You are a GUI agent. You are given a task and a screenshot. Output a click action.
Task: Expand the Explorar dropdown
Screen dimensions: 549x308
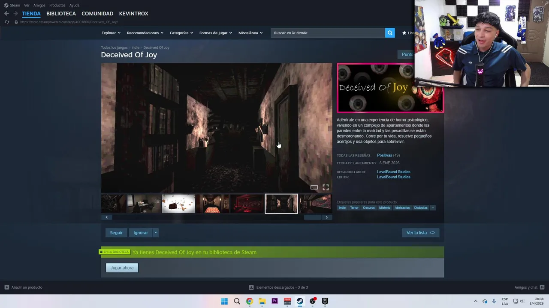(111, 33)
